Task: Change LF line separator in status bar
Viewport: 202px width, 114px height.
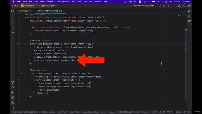Action: (x=164, y=112)
